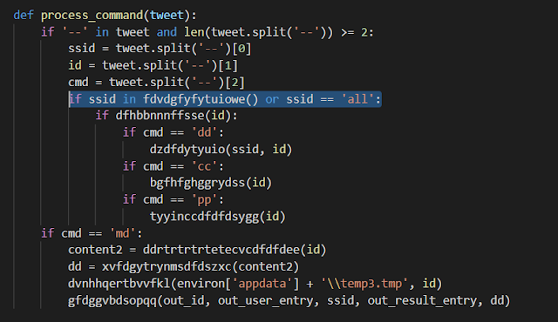Click the 'appdata' string key

(262, 284)
